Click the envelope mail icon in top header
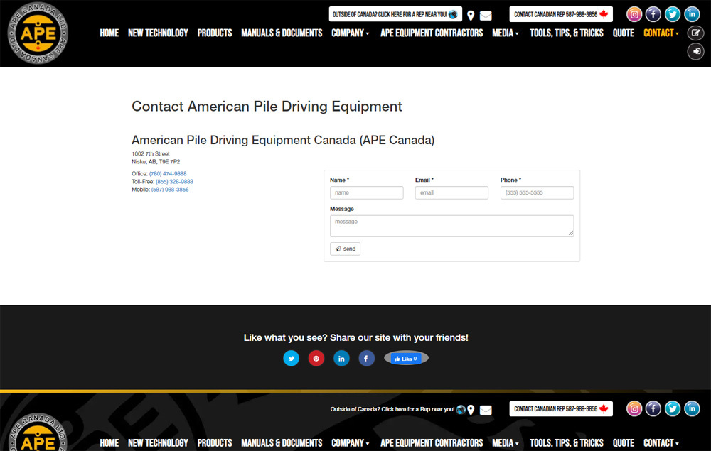 click(486, 16)
